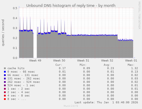The height and width of the screenshot is (109, 142).
Task: Click the 'Last update' timestamp text
Action: click(106, 102)
